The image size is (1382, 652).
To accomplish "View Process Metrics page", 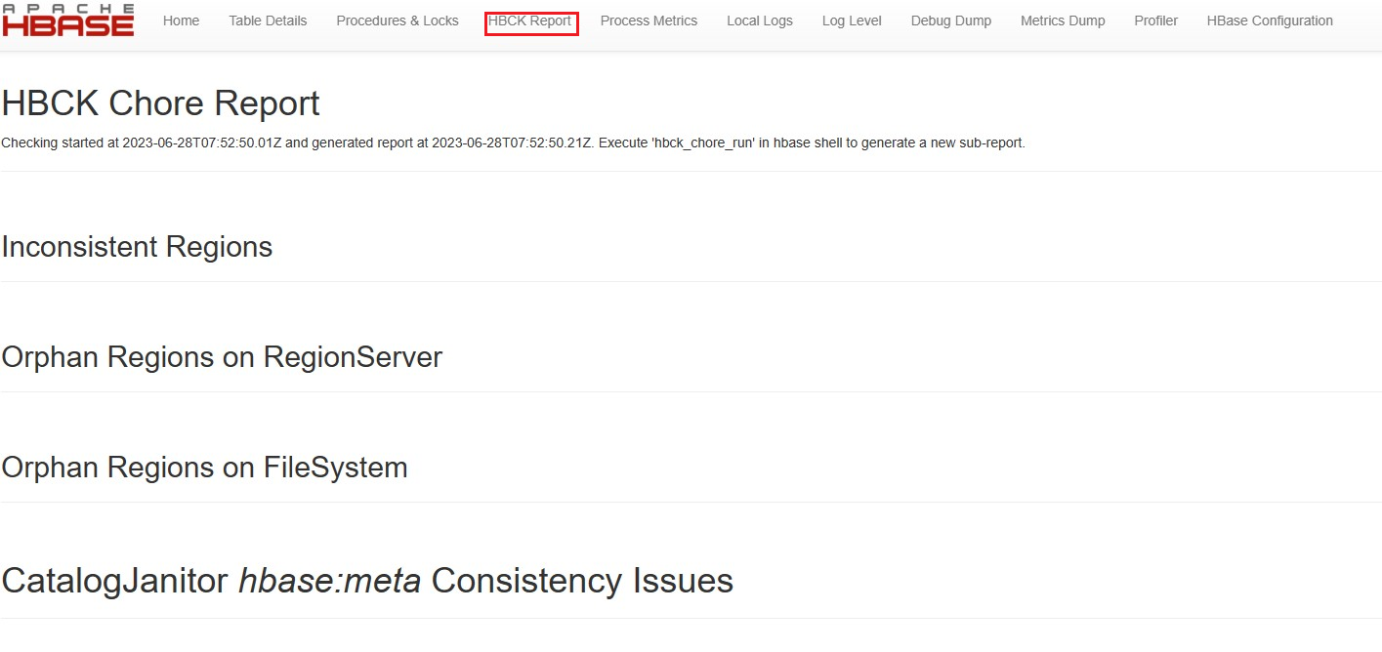I will tap(649, 20).
